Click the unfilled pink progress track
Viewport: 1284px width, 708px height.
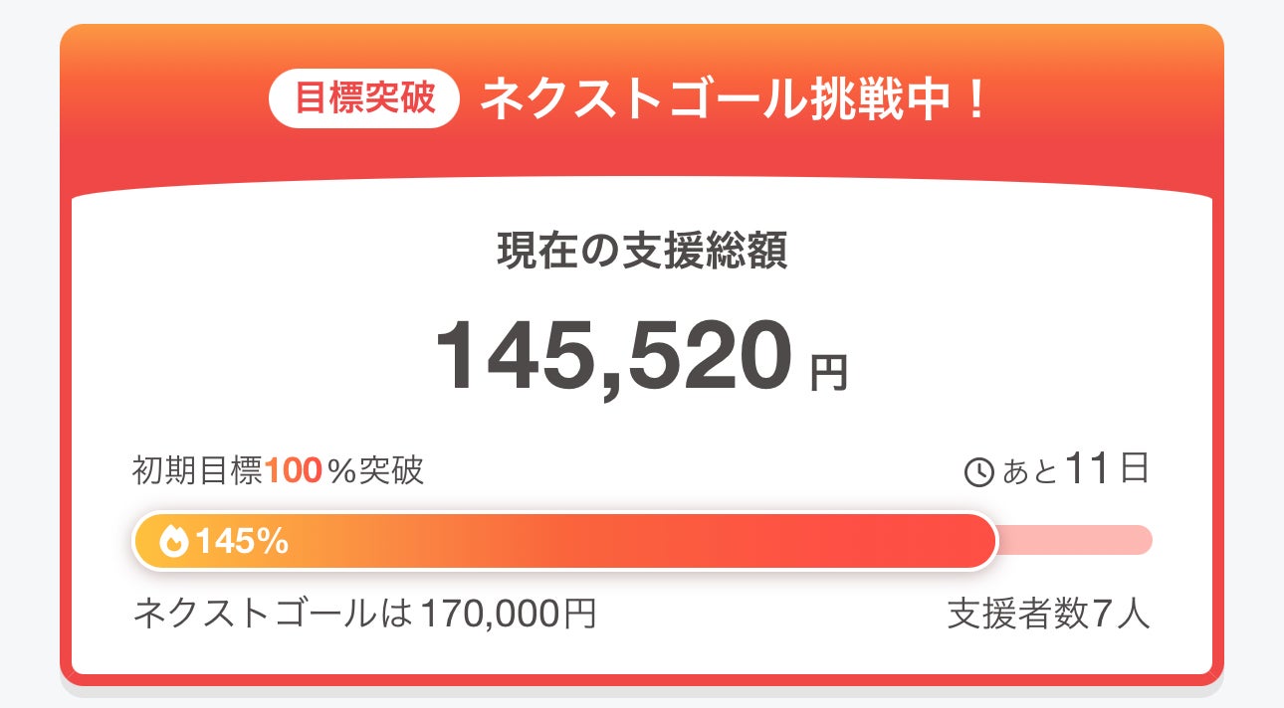(x=1075, y=540)
